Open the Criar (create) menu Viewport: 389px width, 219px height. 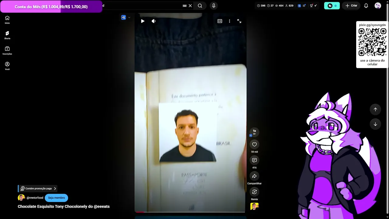click(351, 5)
